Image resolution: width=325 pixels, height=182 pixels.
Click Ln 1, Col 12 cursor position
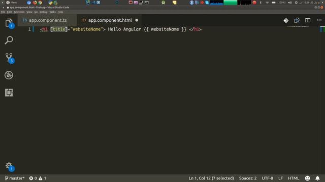(x=211, y=178)
